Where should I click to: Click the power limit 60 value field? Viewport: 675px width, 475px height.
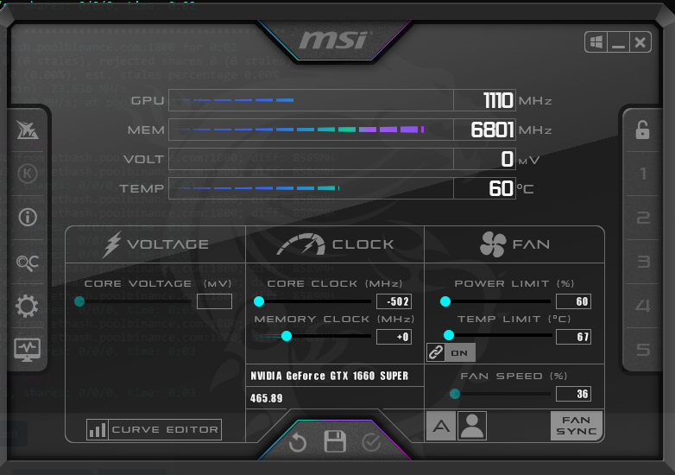573,301
